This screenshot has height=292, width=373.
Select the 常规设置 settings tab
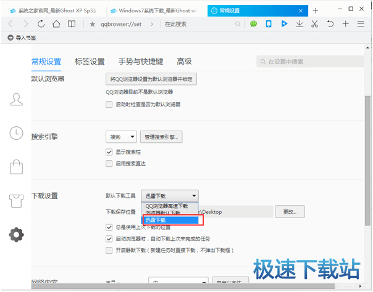tap(46, 62)
